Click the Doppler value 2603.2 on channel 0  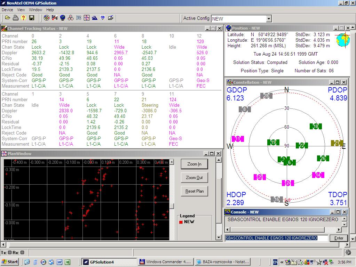(x=38, y=52)
